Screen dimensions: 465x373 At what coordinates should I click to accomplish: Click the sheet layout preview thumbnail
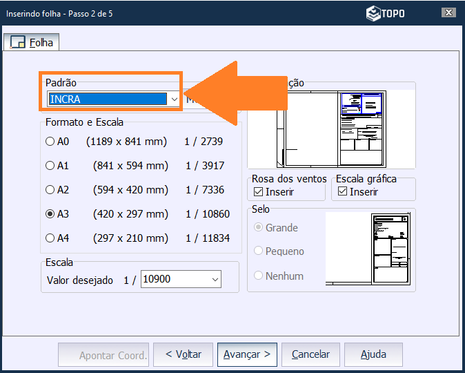coord(331,129)
